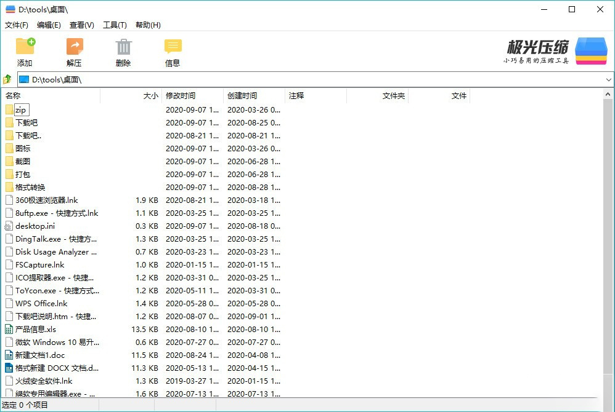The width and height of the screenshot is (615, 412).
Task: Open the 查看(V) menu
Action: (81, 25)
